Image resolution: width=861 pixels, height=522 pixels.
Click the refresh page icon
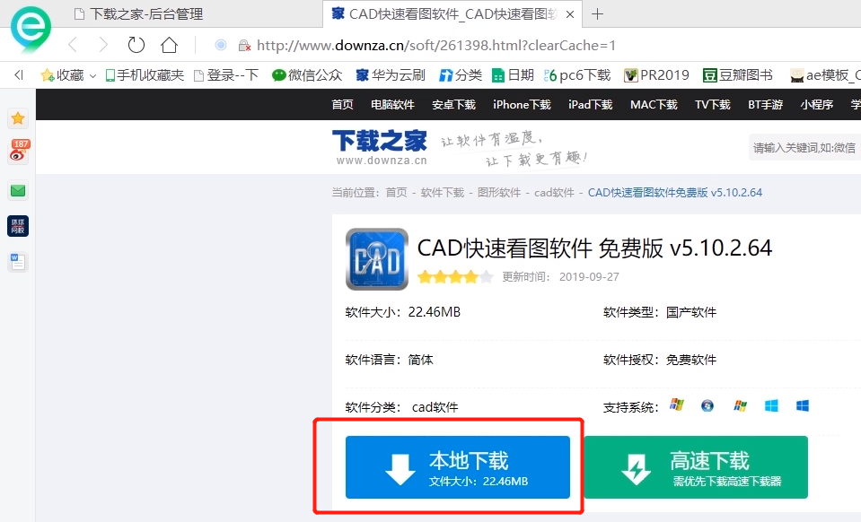click(135, 44)
